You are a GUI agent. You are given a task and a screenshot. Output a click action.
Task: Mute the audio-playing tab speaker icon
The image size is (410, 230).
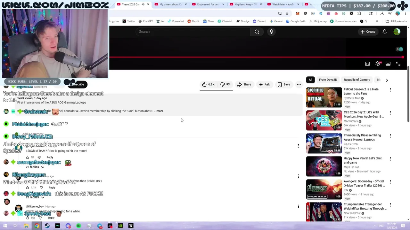tap(143, 4)
